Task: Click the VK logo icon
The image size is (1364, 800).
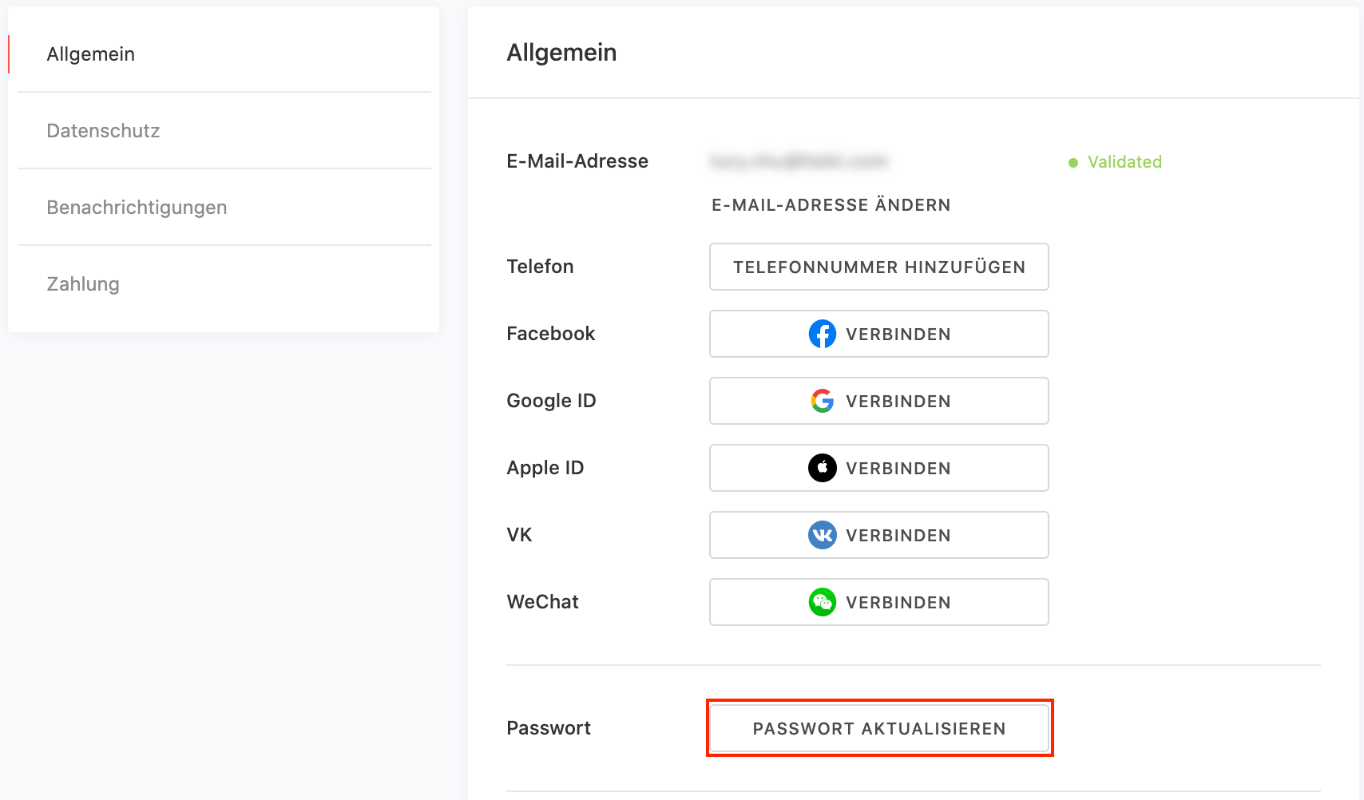Action: click(x=822, y=535)
